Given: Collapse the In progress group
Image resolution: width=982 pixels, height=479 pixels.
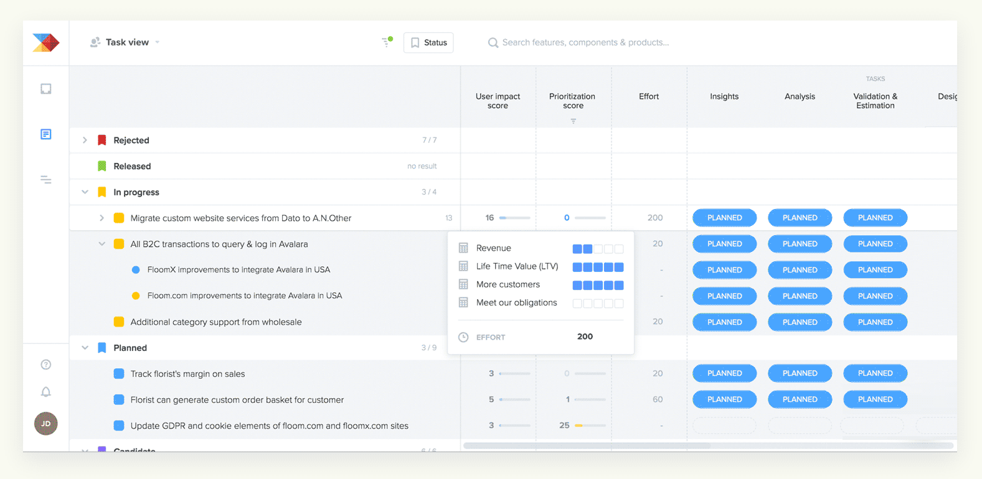Looking at the screenshot, I should click(85, 192).
